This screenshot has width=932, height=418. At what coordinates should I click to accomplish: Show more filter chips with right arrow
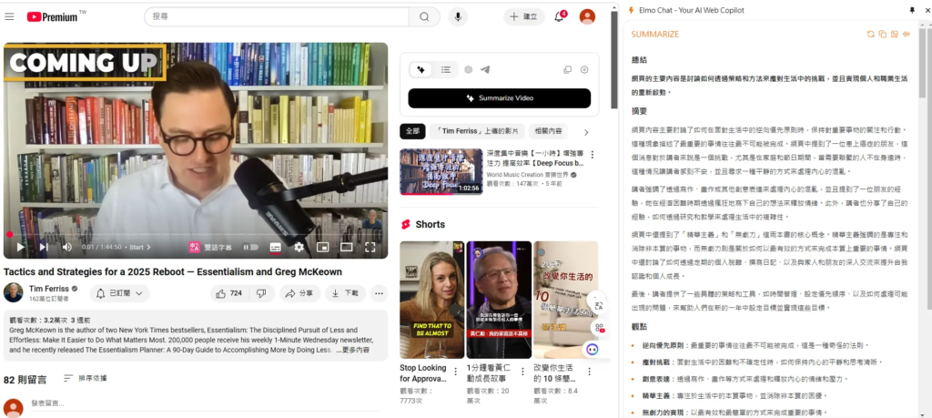coord(587,132)
